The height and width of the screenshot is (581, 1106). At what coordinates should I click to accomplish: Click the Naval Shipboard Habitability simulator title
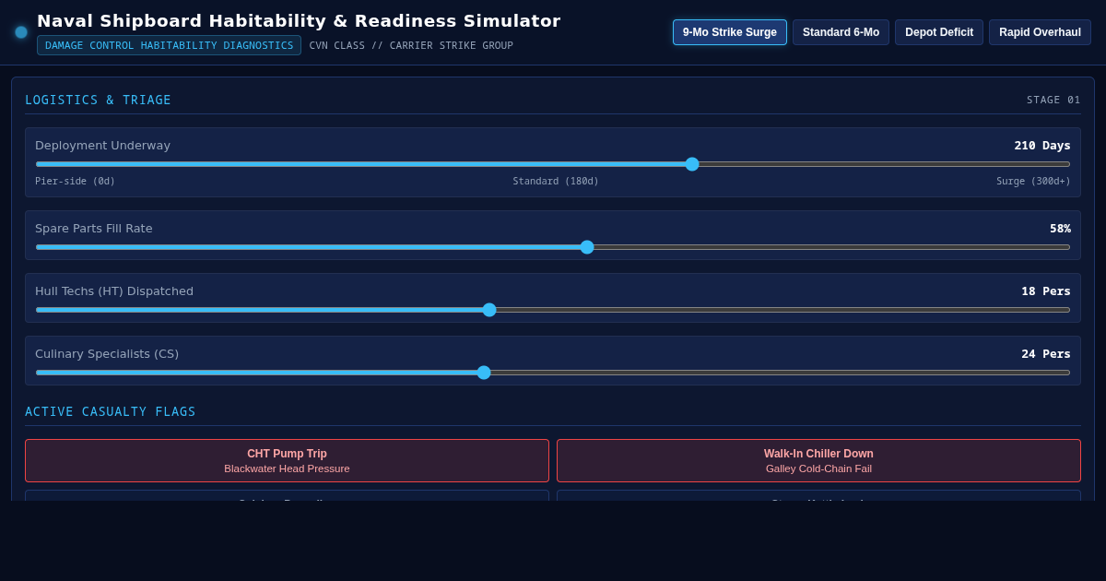click(299, 20)
